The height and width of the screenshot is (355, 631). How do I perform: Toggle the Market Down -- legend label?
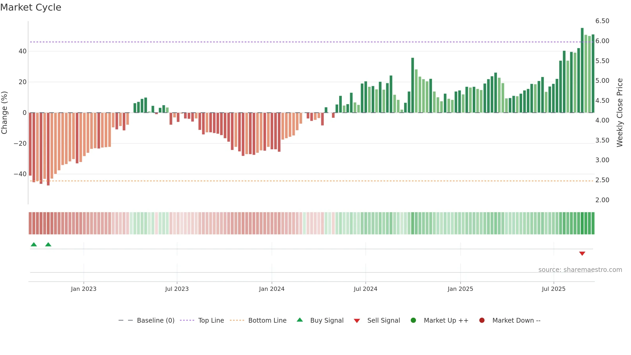coord(516,320)
